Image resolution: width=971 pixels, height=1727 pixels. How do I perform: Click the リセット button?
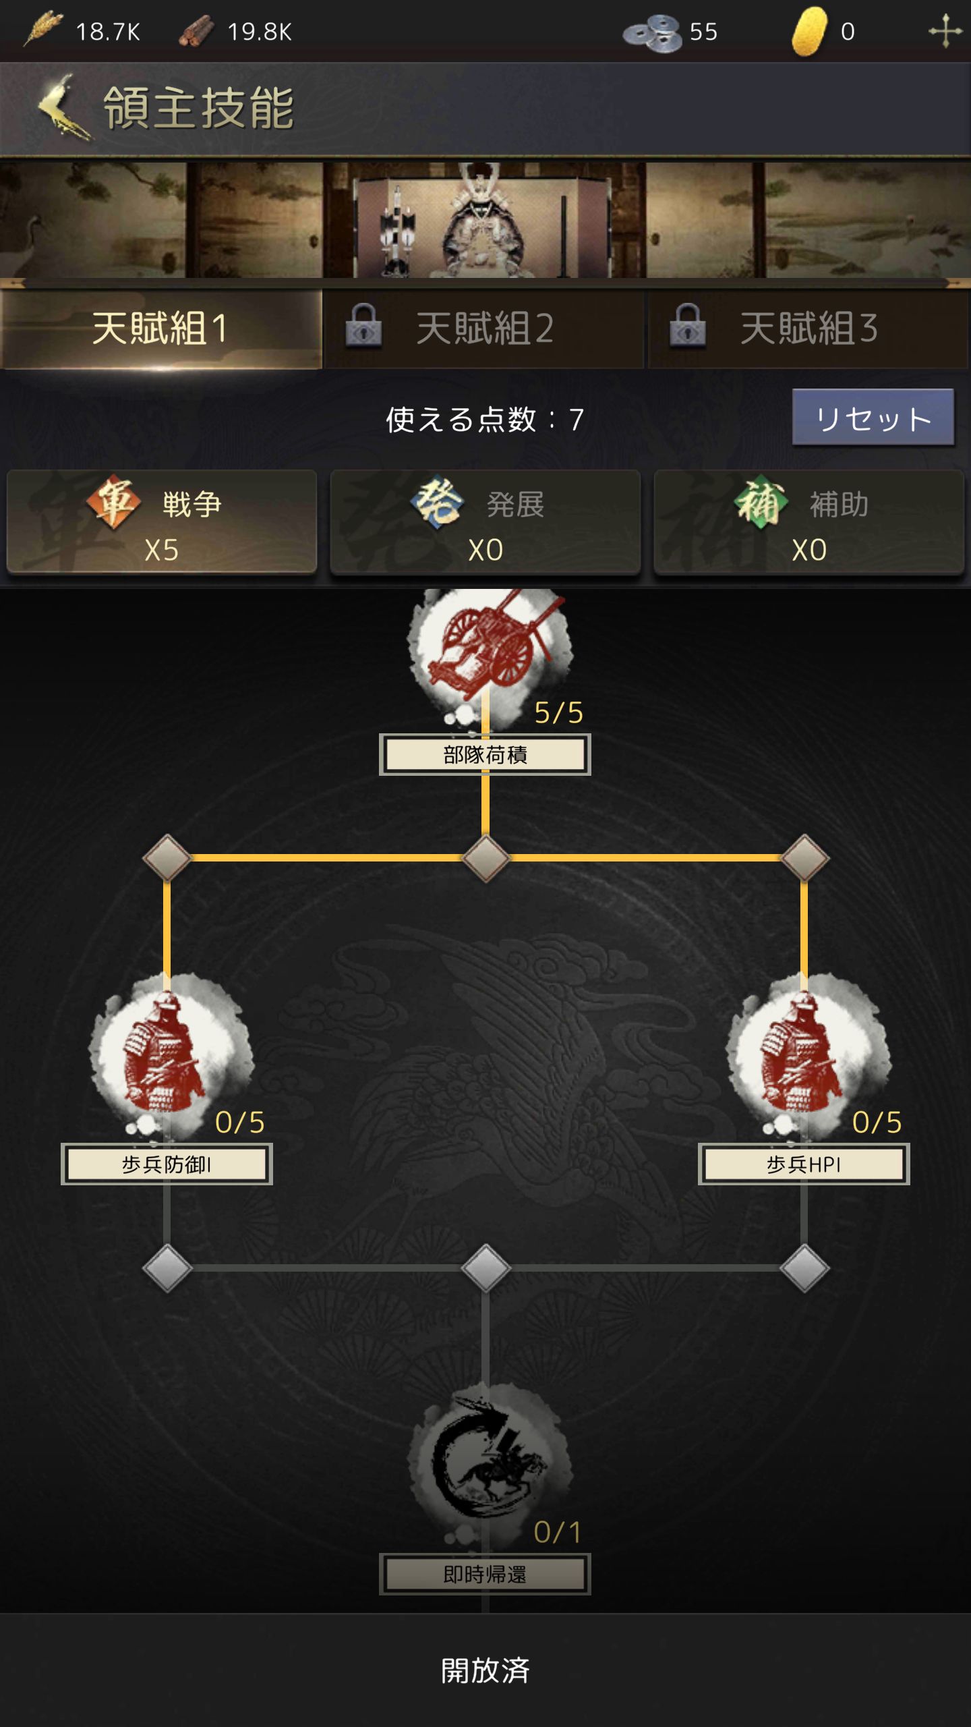pos(873,418)
